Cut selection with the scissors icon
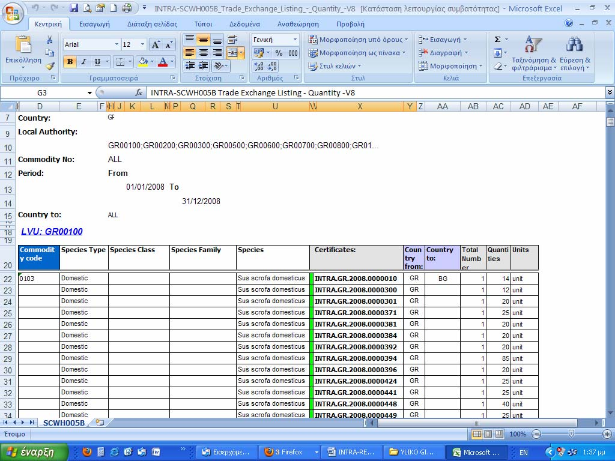Viewport: 615px width, 461px height. pos(49,40)
